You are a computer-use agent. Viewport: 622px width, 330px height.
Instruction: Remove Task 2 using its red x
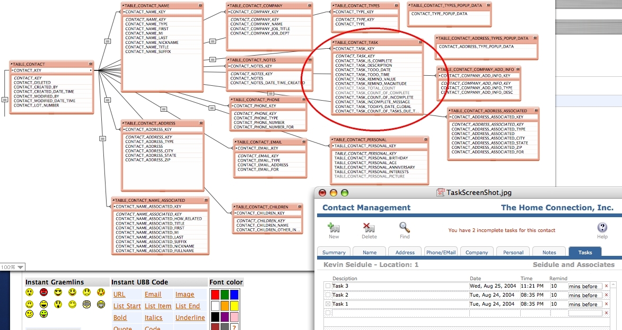click(x=606, y=295)
